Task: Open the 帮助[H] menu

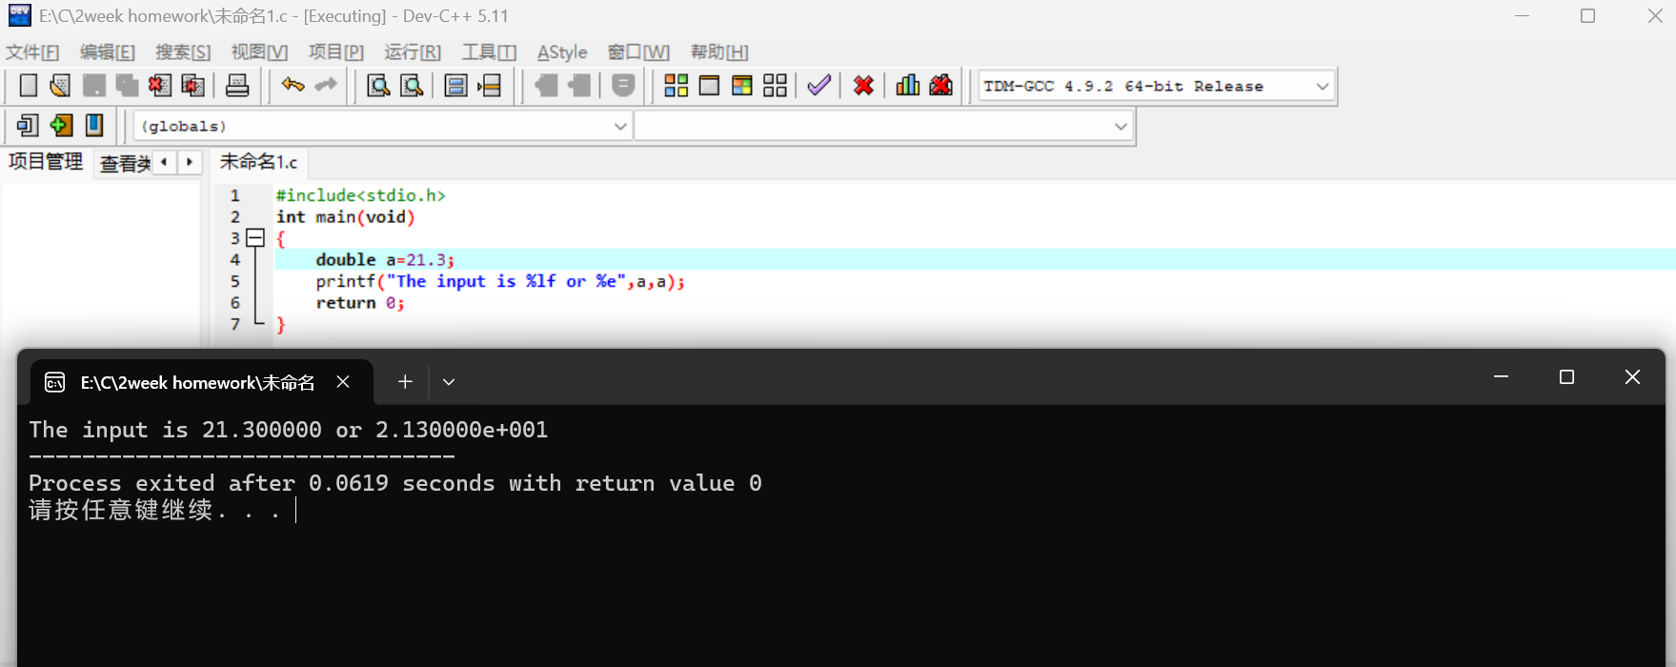Action: pyautogui.click(x=719, y=52)
